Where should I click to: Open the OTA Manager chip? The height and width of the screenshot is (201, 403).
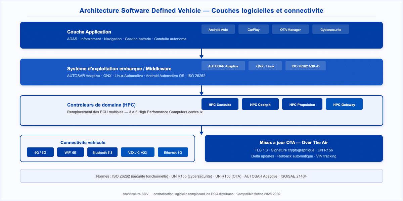pyautogui.click(x=290, y=29)
